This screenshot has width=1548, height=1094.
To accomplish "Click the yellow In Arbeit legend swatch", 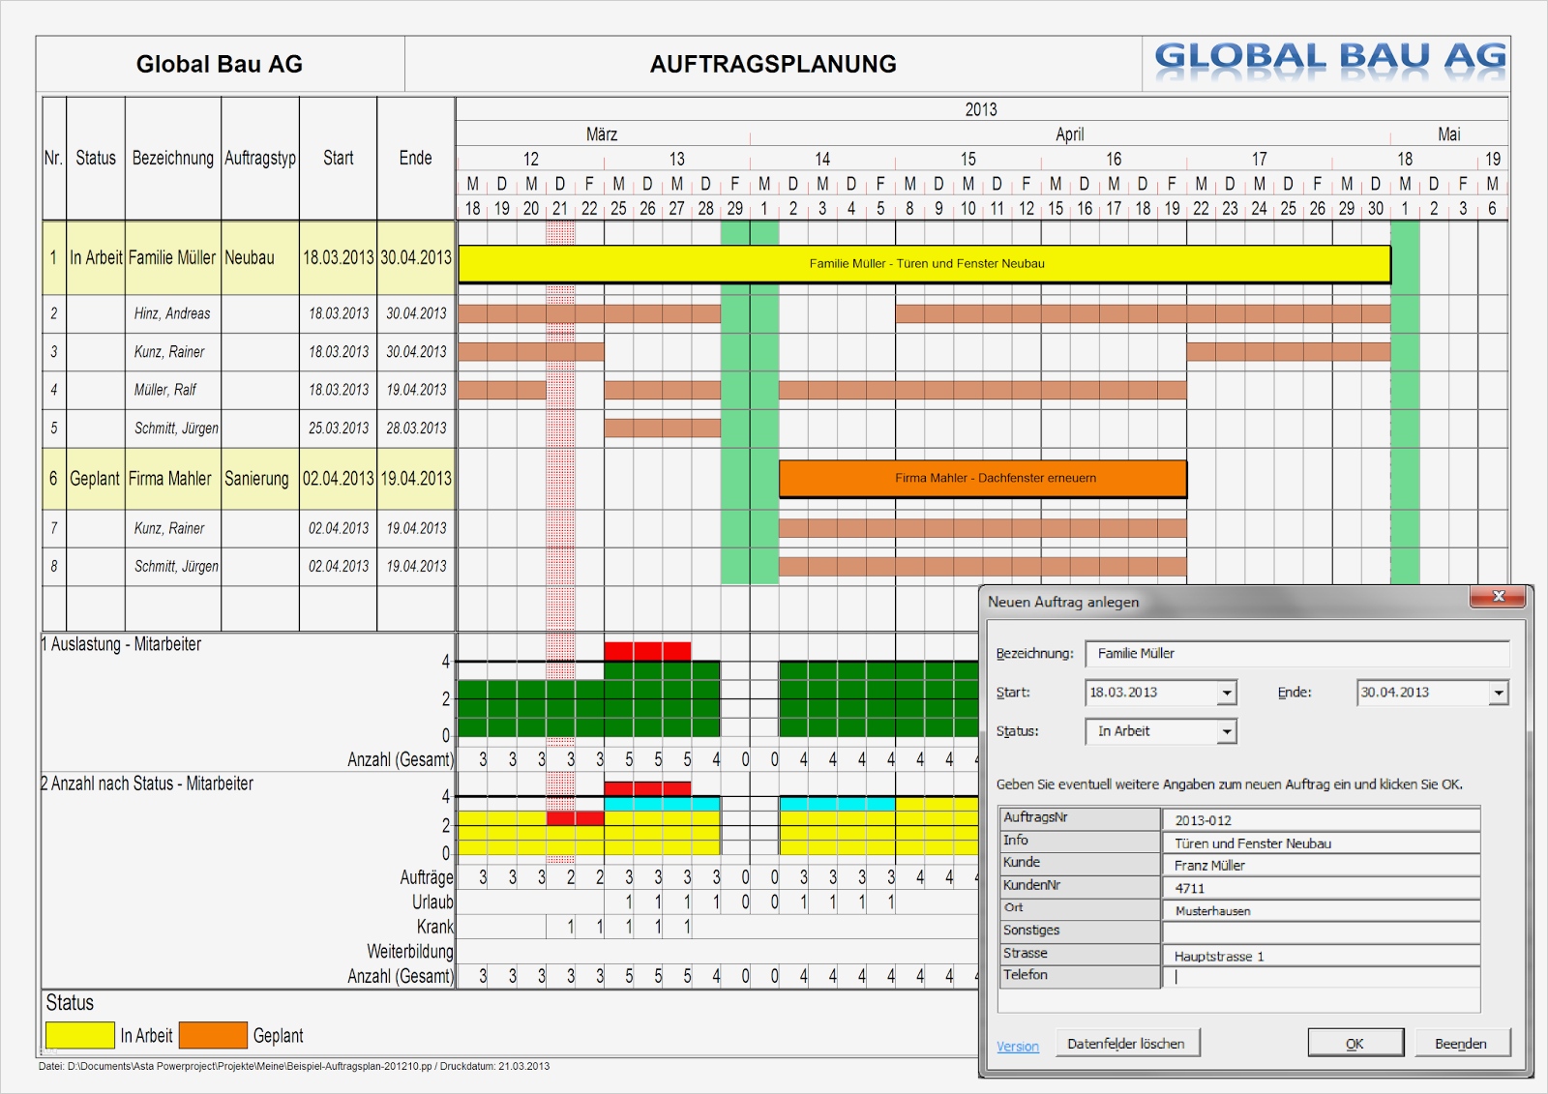I will click(x=80, y=1035).
